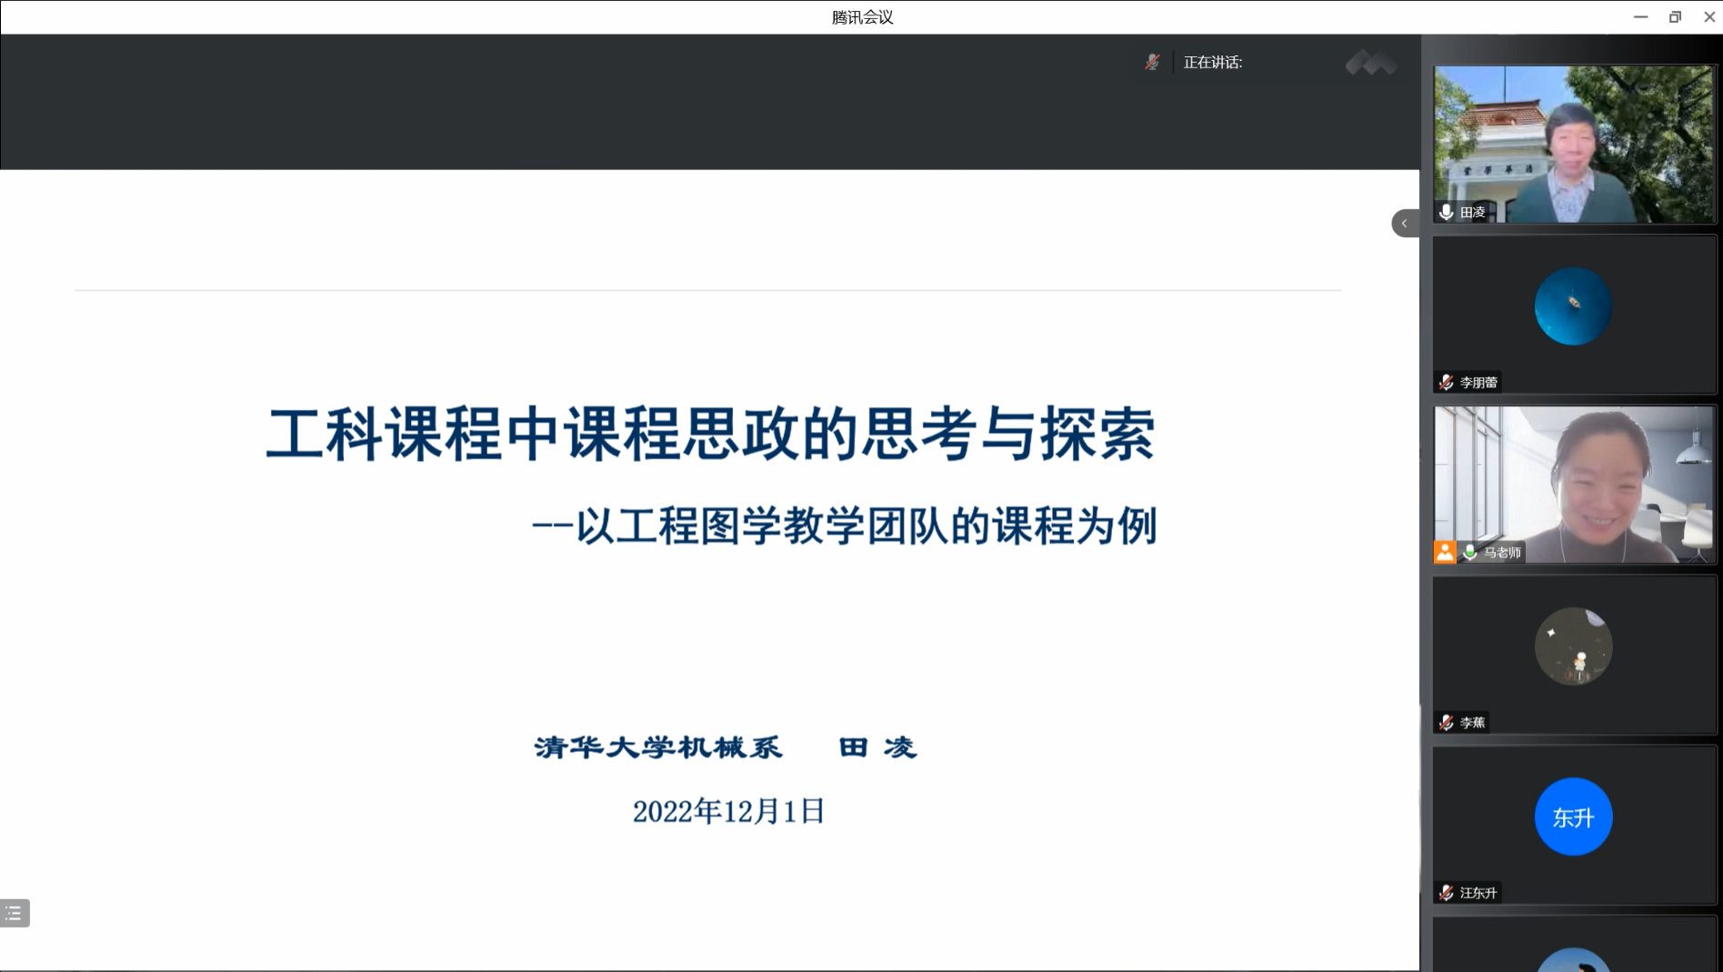Click the muted mic icon beside 李蕉
Viewport: 1723px width, 972px height.
click(x=1447, y=722)
